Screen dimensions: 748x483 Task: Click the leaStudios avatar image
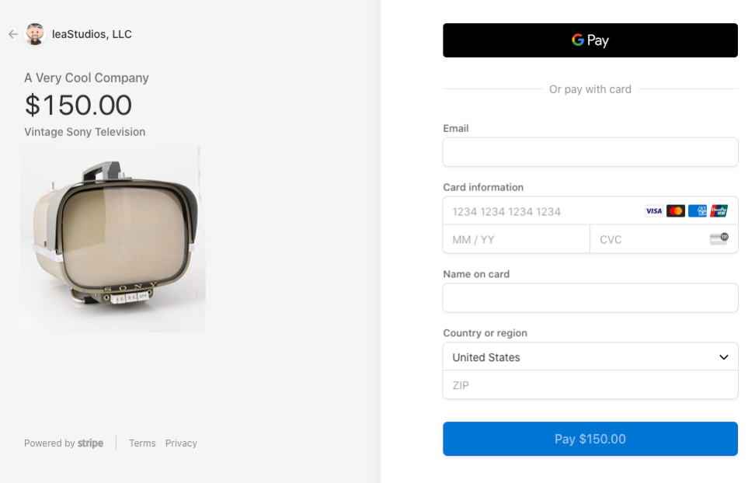coord(34,34)
